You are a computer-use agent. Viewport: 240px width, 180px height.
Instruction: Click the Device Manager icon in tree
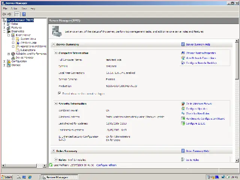pos(13,58)
